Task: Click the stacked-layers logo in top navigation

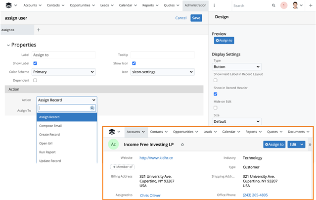Action: [6, 5]
